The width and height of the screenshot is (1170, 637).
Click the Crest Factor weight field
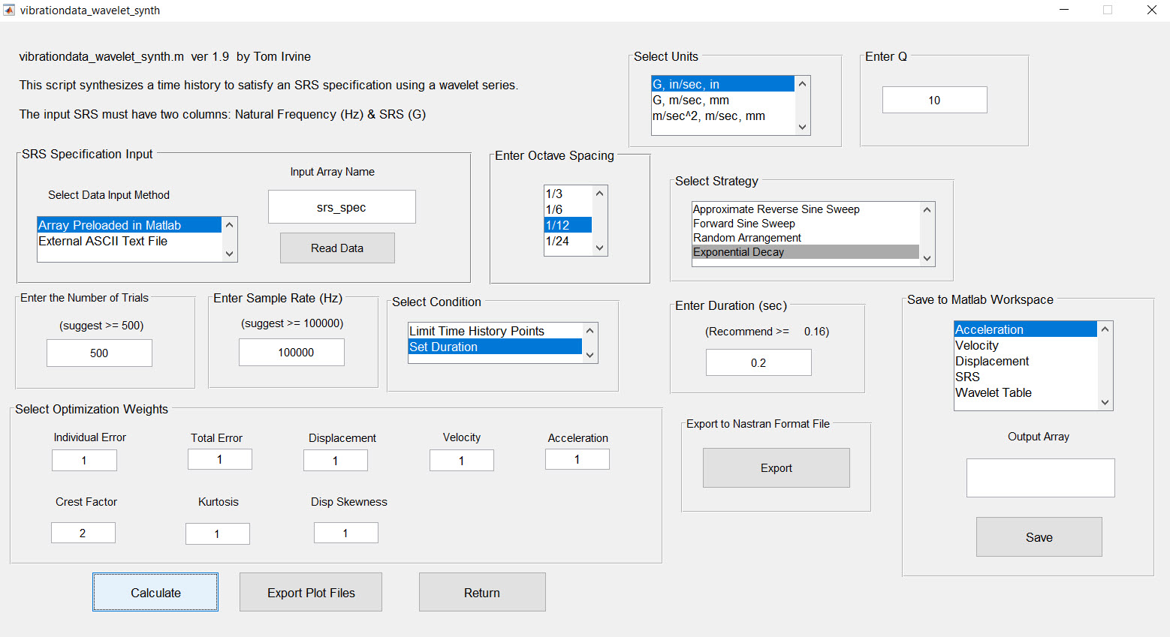pos(83,533)
